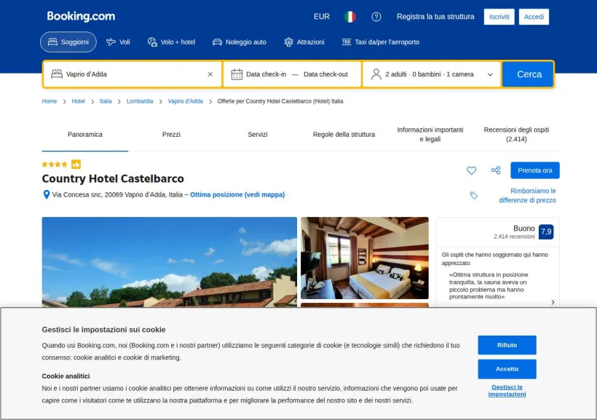The height and width of the screenshot is (420, 597).
Task: Click the 2.414 recensioni text
Action: point(514,237)
